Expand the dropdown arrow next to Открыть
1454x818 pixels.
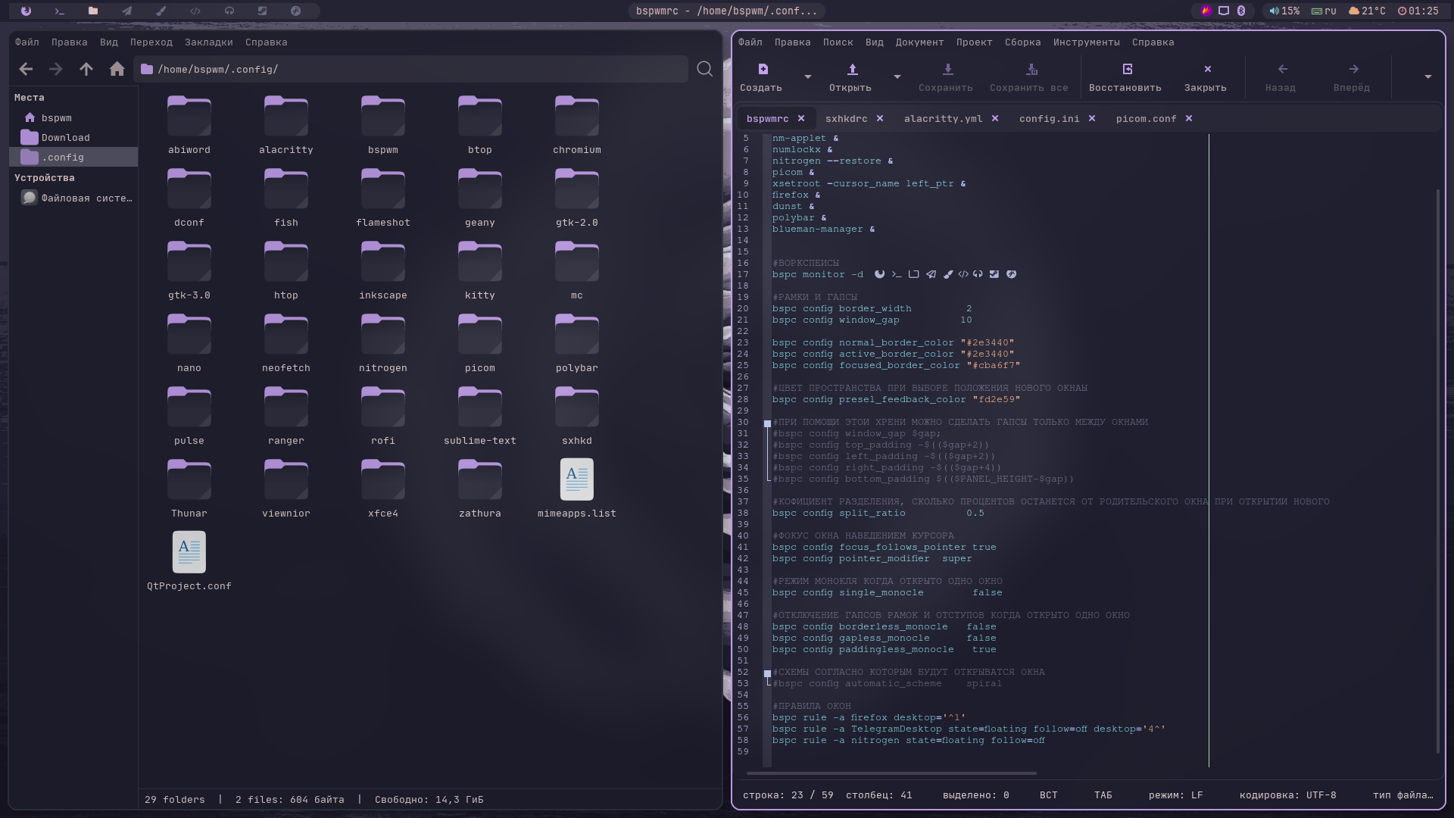click(897, 76)
